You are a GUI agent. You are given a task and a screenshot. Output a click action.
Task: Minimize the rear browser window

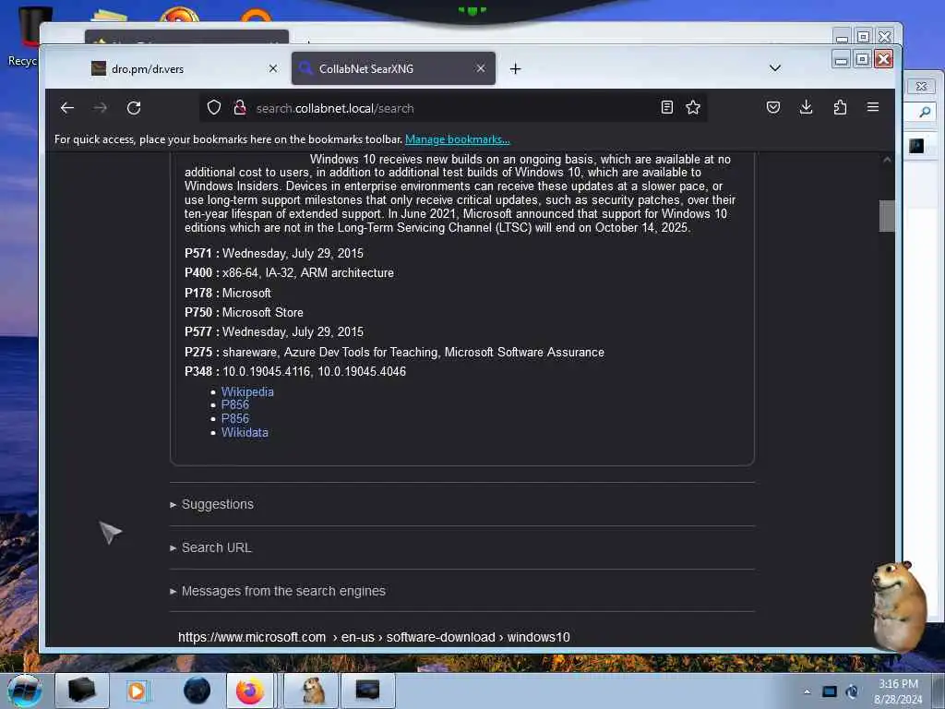[842, 37]
